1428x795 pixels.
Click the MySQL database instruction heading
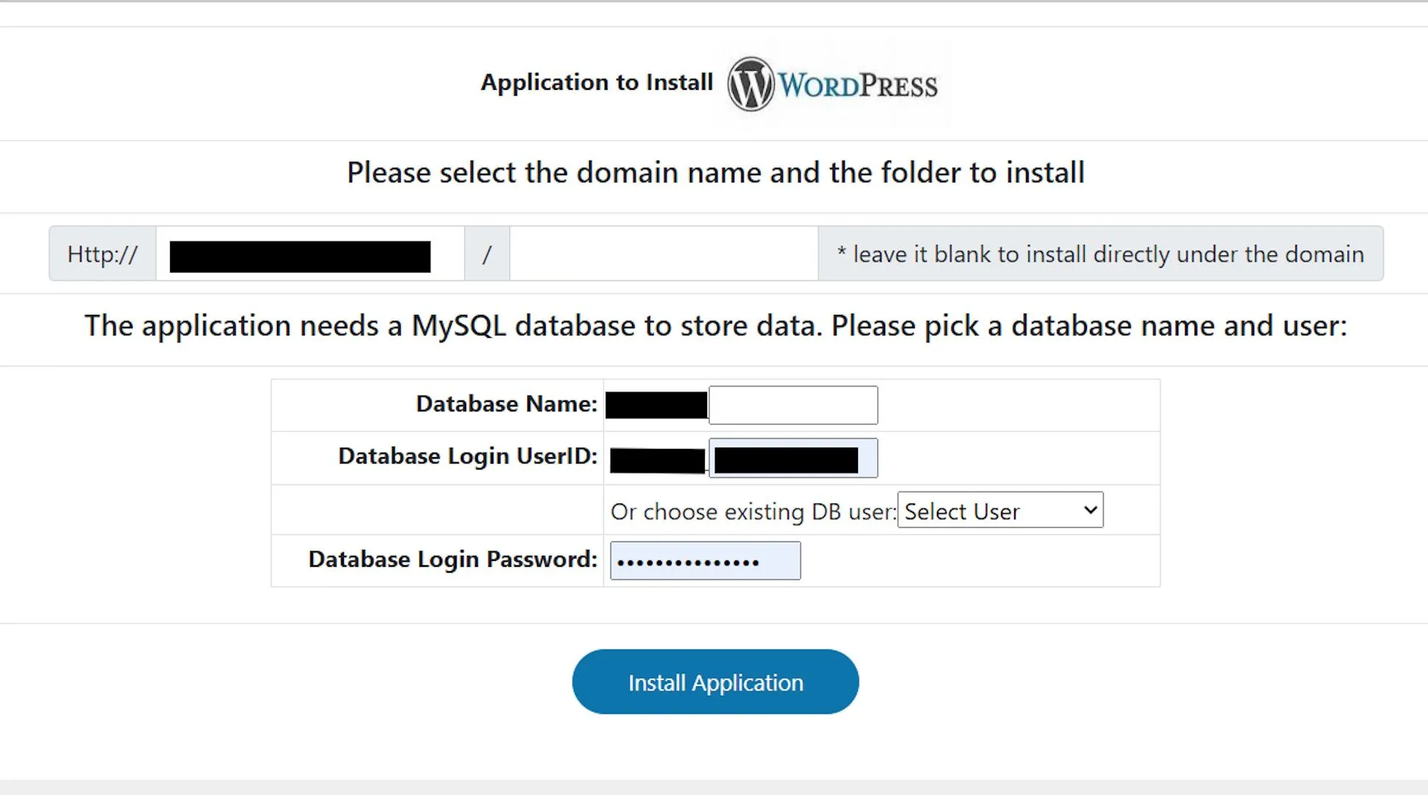click(x=715, y=326)
